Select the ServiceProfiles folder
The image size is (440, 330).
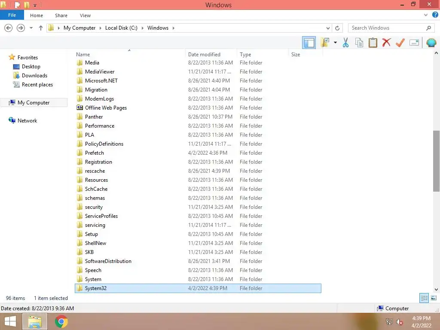[x=101, y=216]
